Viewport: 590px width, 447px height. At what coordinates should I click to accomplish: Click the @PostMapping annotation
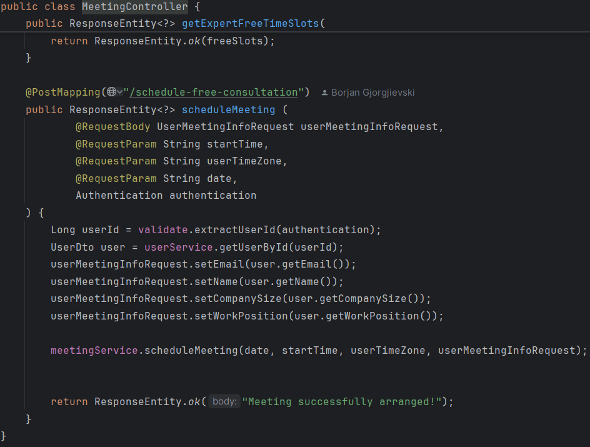point(62,93)
